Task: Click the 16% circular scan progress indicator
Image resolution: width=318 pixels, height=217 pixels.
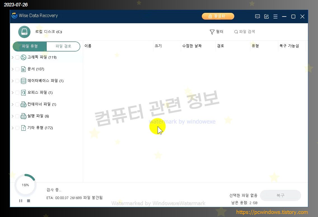Action: click(x=25, y=185)
